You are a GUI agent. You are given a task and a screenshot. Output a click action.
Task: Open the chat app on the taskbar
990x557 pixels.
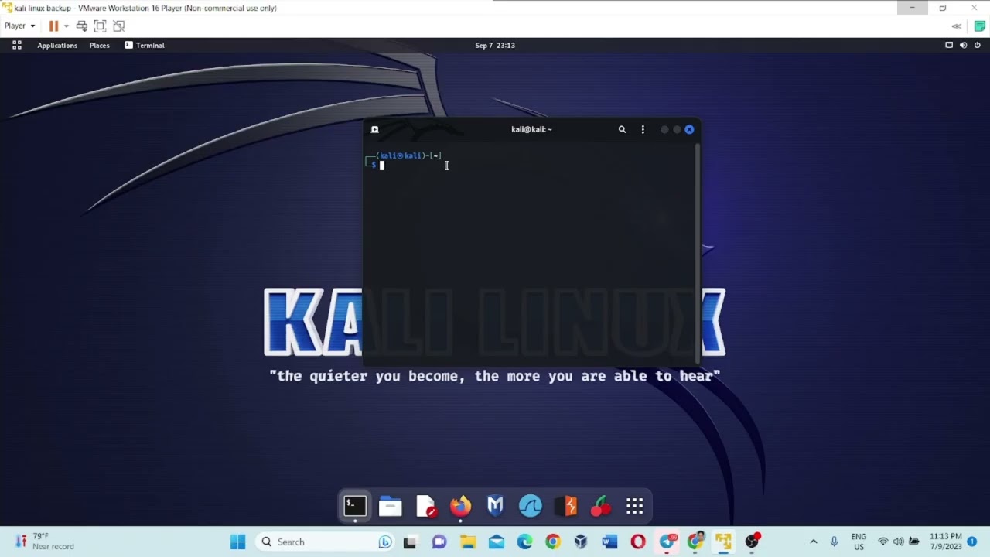pos(439,542)
